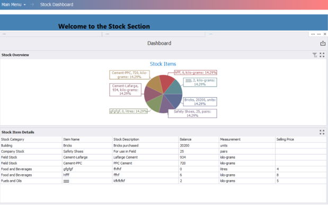
Task: Click the Stock Item Details panel title
Action: pos(18,132)
